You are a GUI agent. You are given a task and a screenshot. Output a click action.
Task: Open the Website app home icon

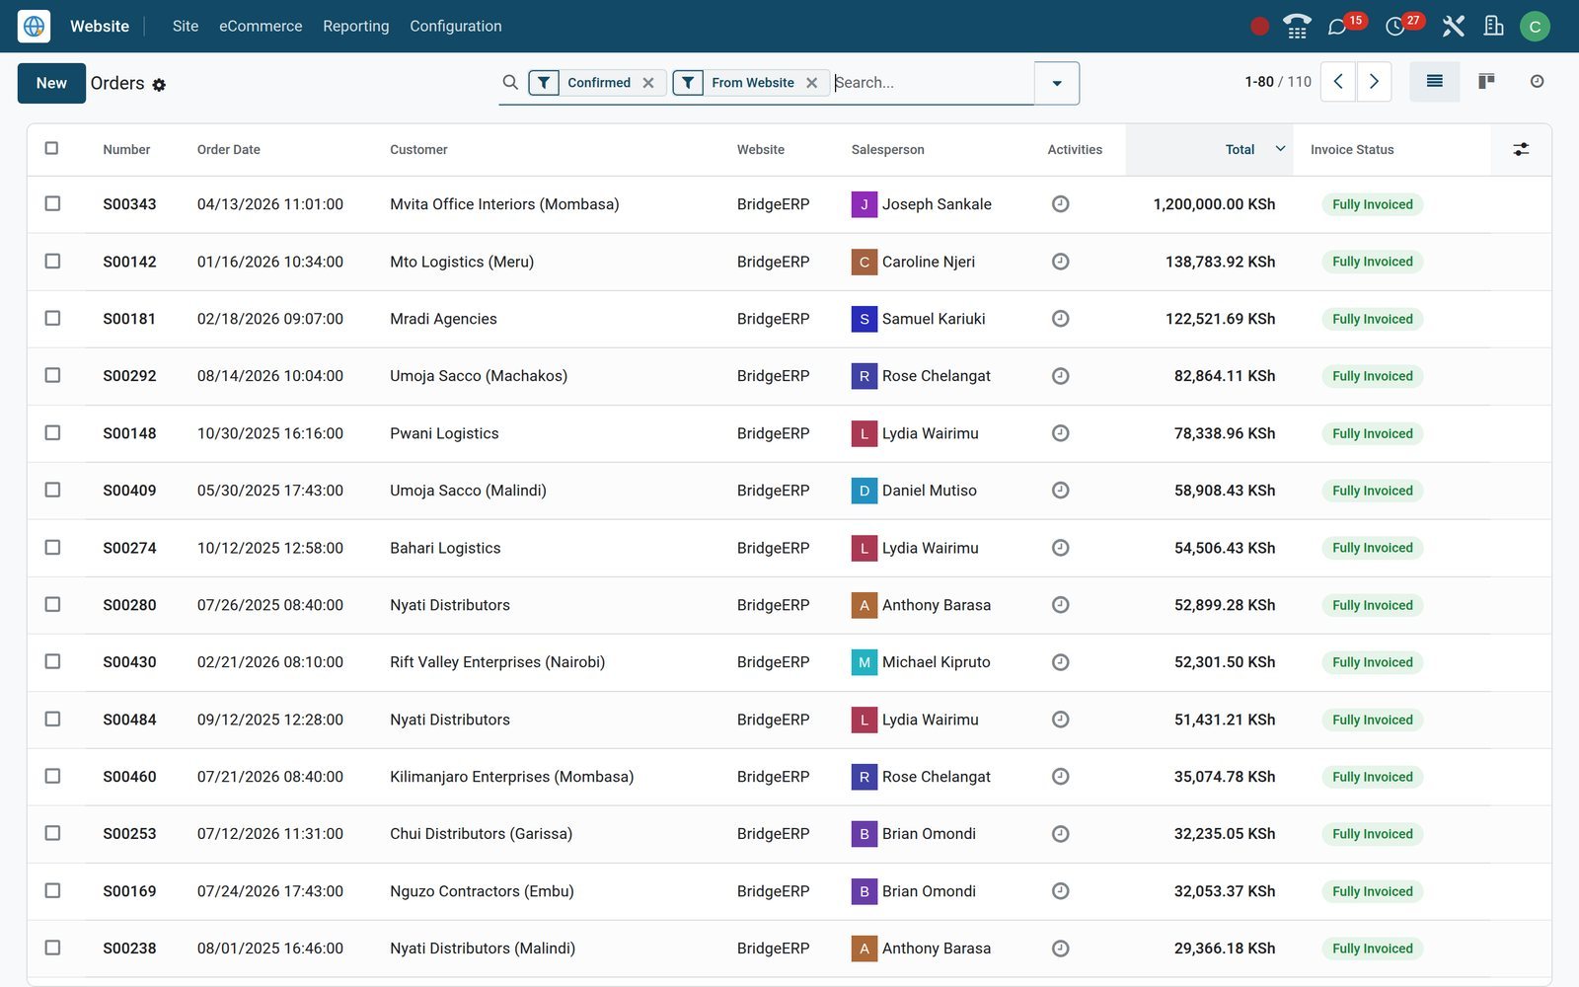[34, 26]
